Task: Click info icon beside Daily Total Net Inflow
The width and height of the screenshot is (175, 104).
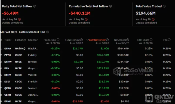Action: (x=35, y=6)
